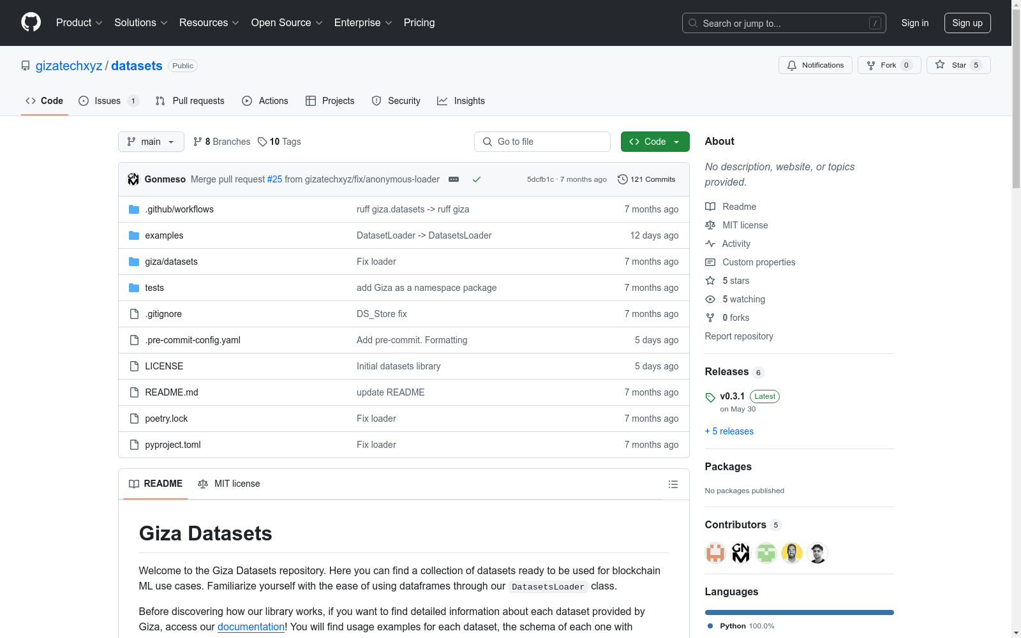Click the repository icon beside gizatechxyz
The height and width of the screenshot is (638, 1021).
point(26,66)
